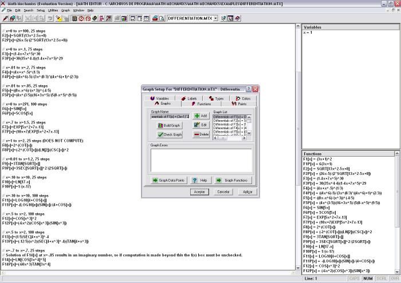
Task: Click editor line 'F6P[x]=5COS[5x]'
Action: 17,113
